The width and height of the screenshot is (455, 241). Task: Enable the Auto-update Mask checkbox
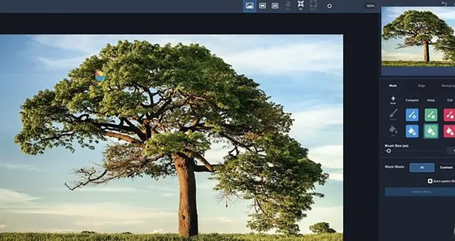point(430,181)
